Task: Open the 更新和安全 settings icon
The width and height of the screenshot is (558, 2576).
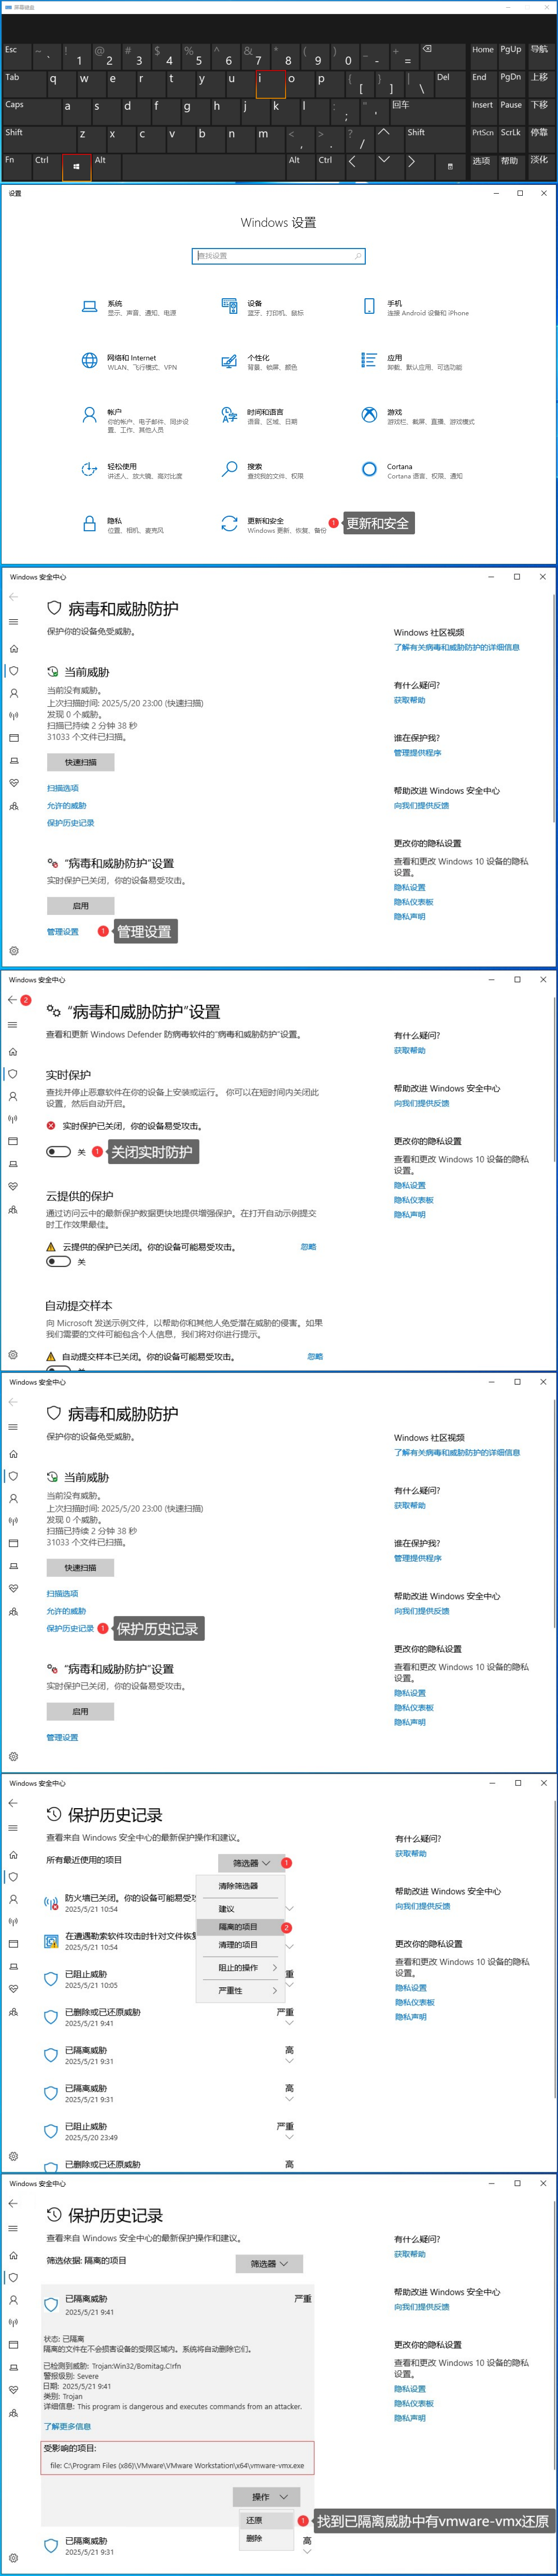Action: [229, 524]
